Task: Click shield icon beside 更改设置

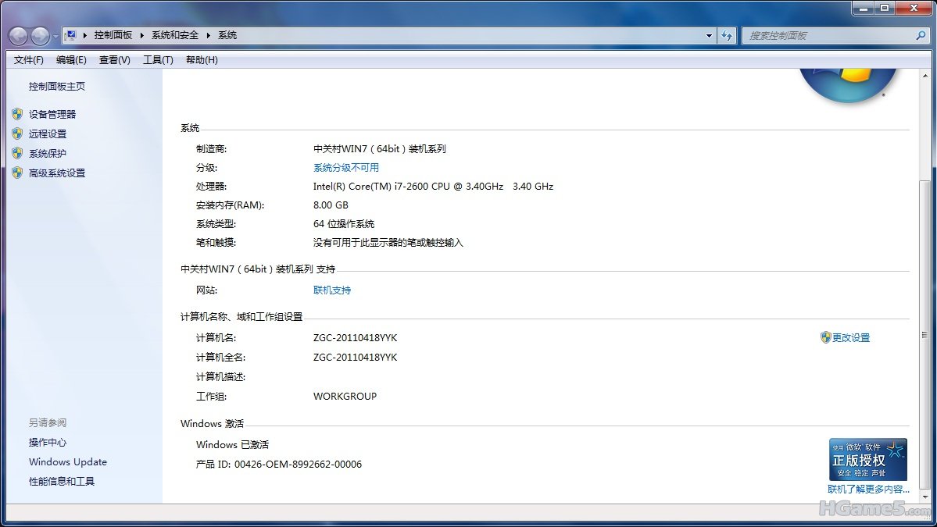Action: 826,338
